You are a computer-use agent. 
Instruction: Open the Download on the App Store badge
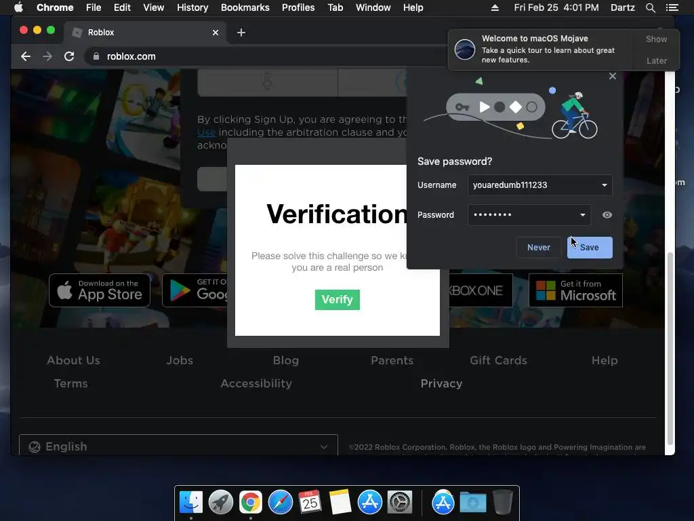coord(100,290)
